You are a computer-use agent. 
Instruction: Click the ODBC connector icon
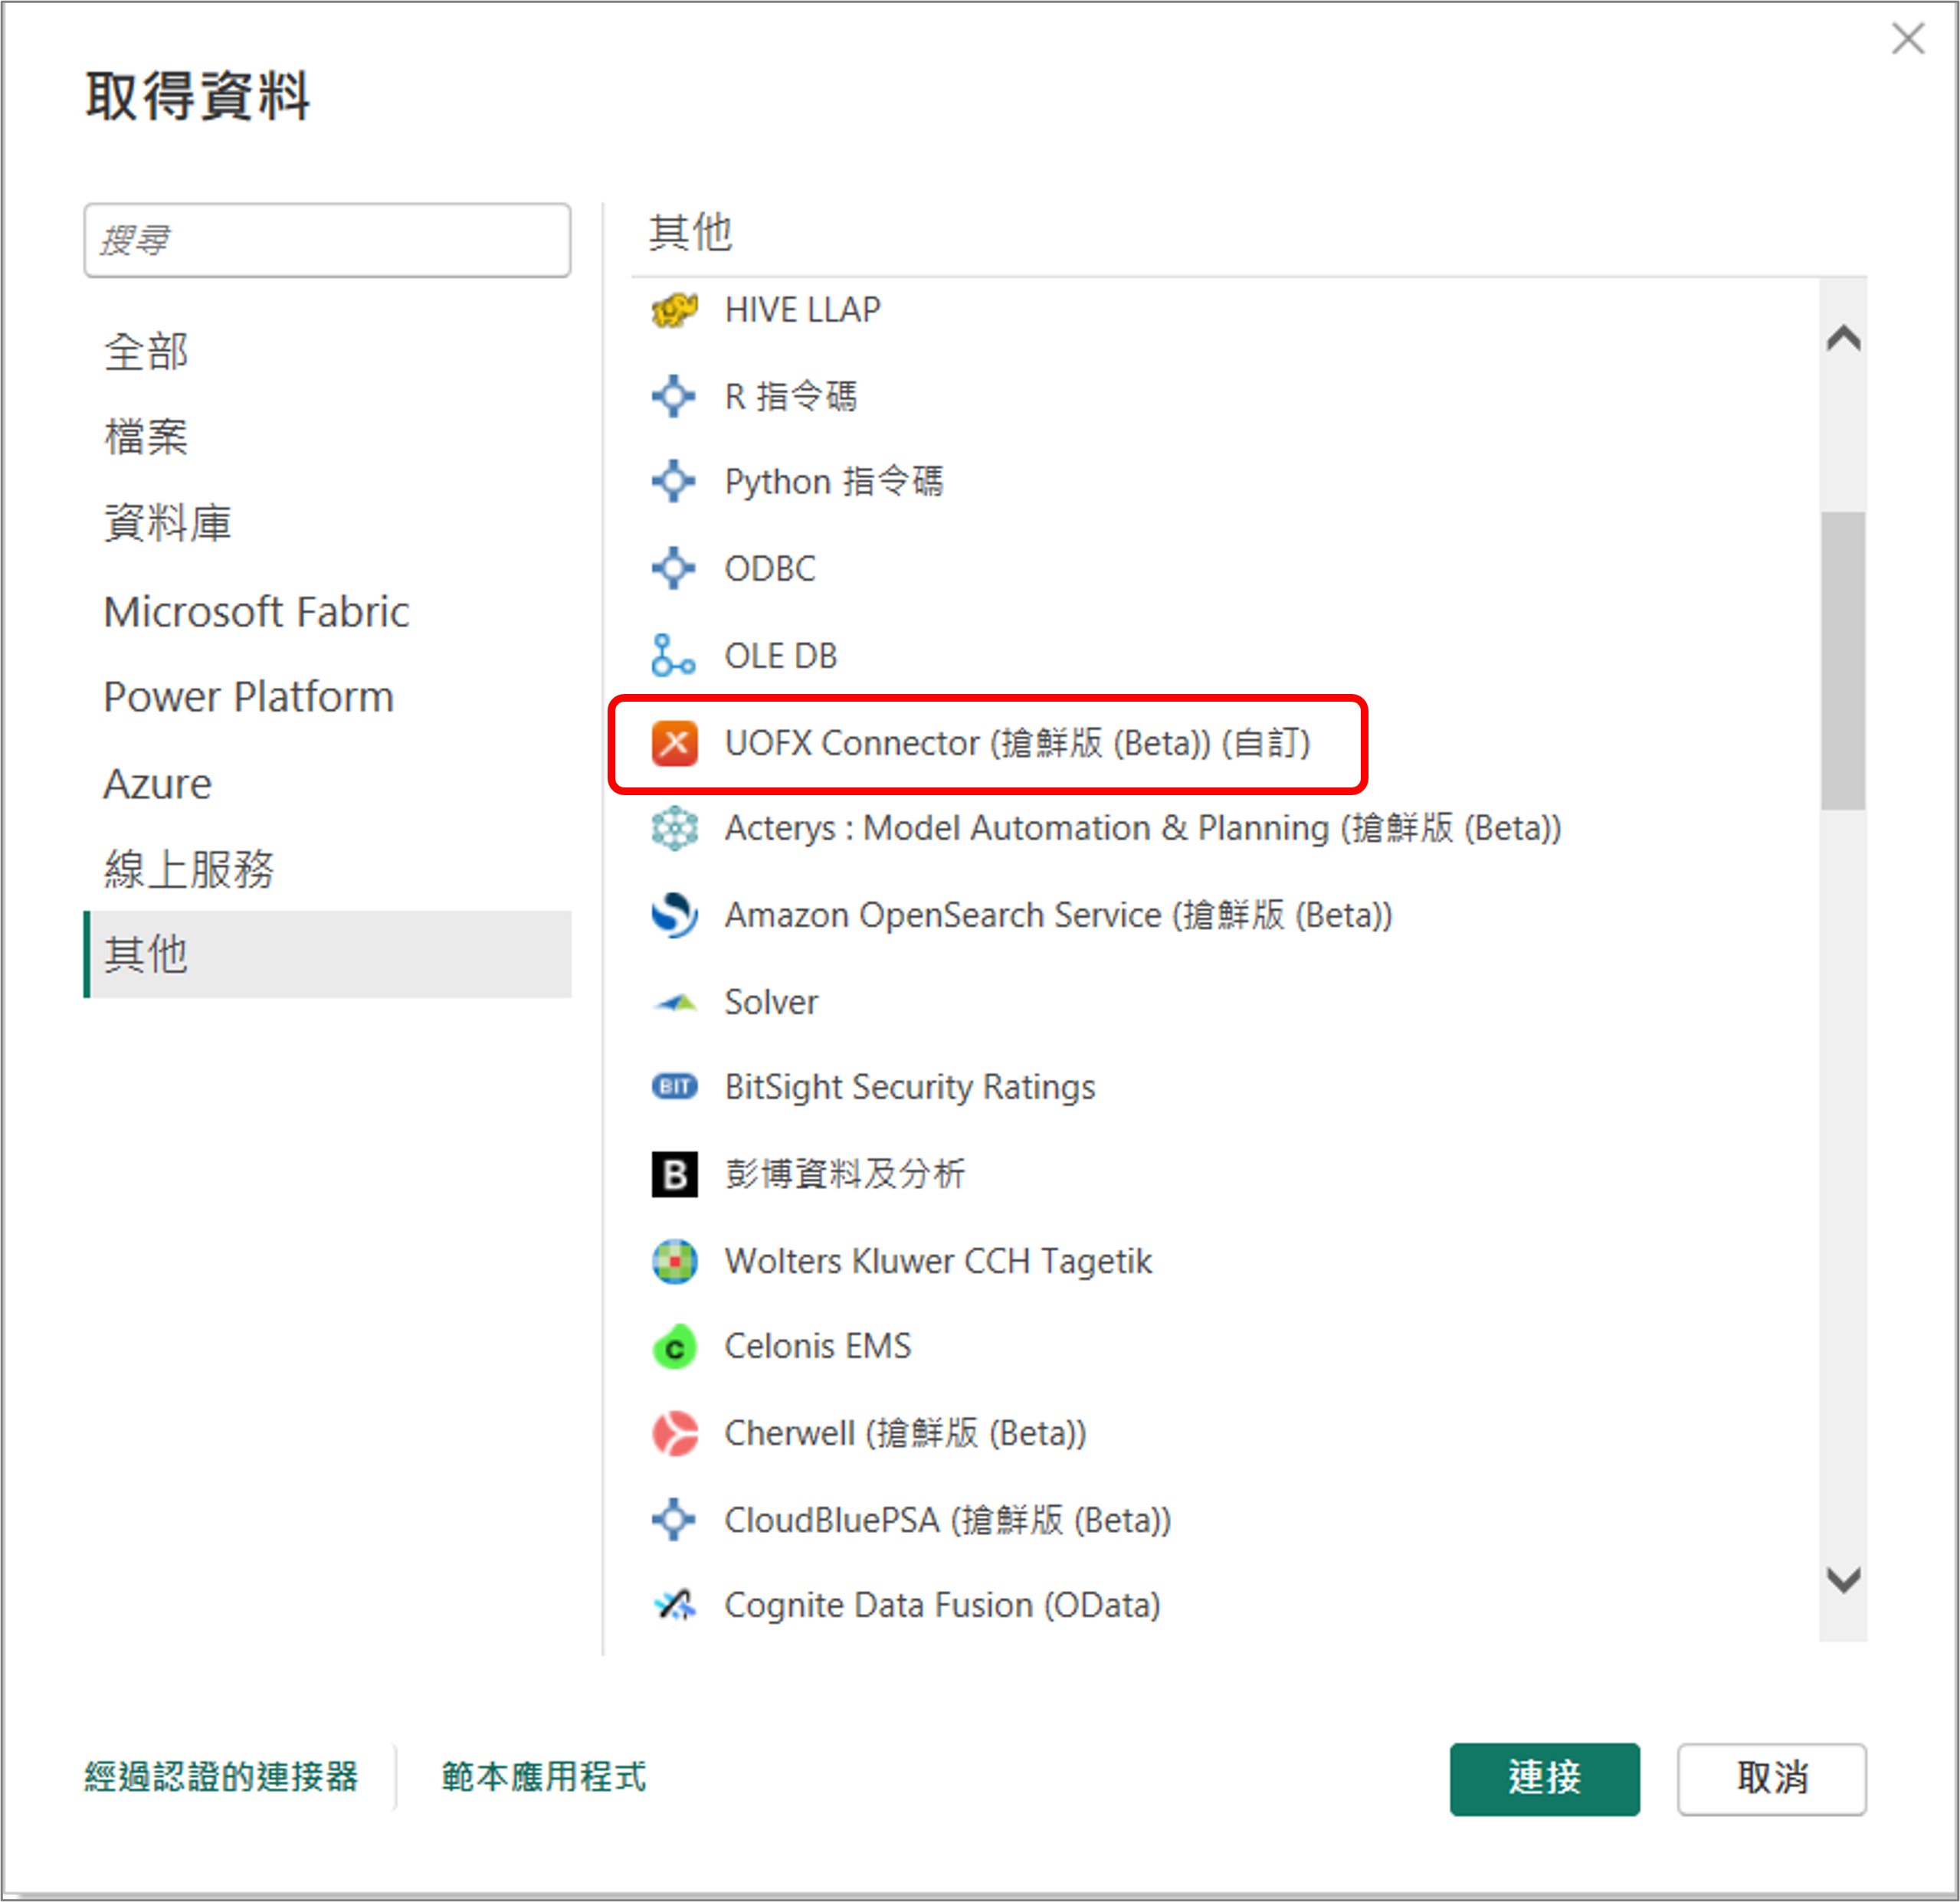[674, 568]
